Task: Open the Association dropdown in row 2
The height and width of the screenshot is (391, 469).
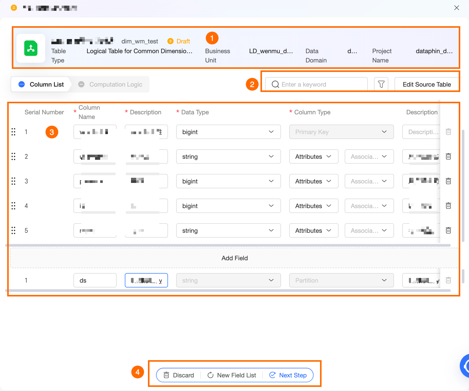Action: (x=369, y=156)
